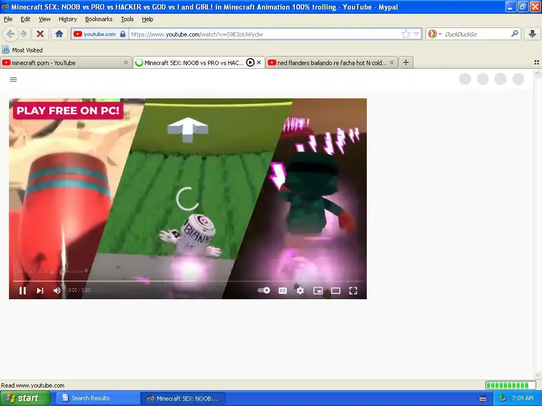Image resolution: width=542 pixels, height=406 pixels.
Task: Click the Minecraft SEX: NOOB taskbar button
Action: (183, 399)
